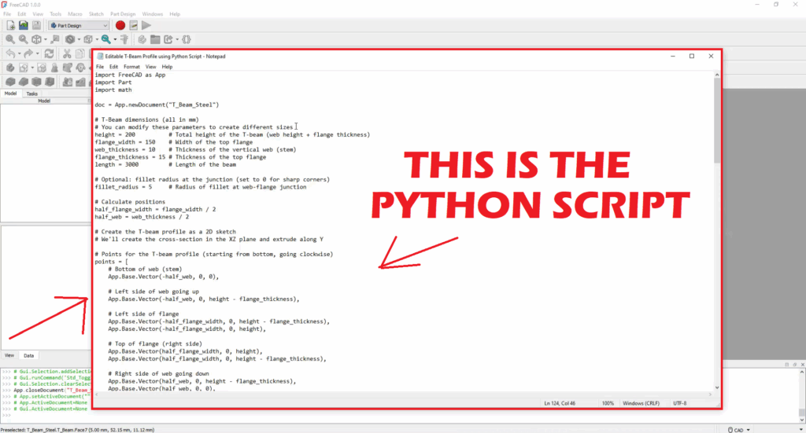Select the Data tab in property panel
806x433 pixels.
[28, 355]
